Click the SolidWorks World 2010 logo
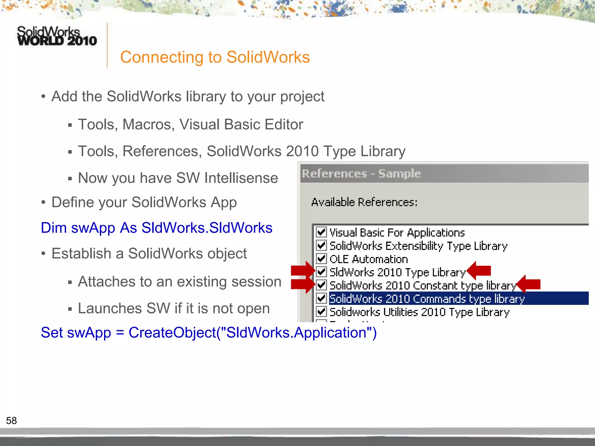This screenshot has height=446, width=595. click(57, 36)
